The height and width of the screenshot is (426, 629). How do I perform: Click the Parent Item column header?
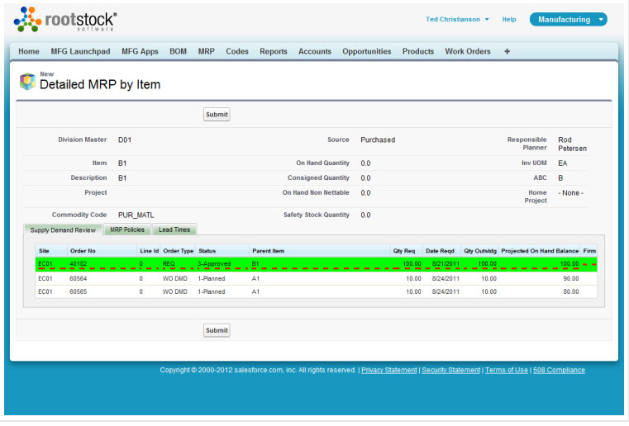(x=320, y=251)
